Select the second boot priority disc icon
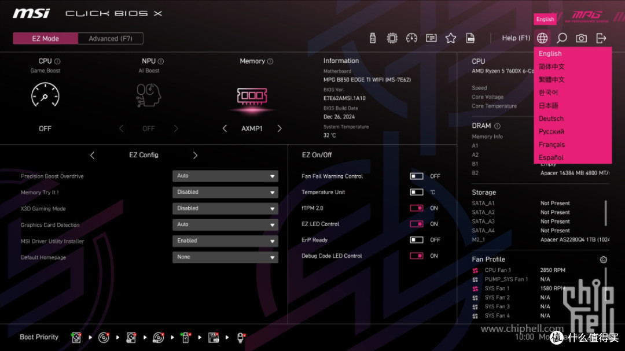Image resolution: width=625 pixels, height=351 pixels. click(x=104, y=338)
